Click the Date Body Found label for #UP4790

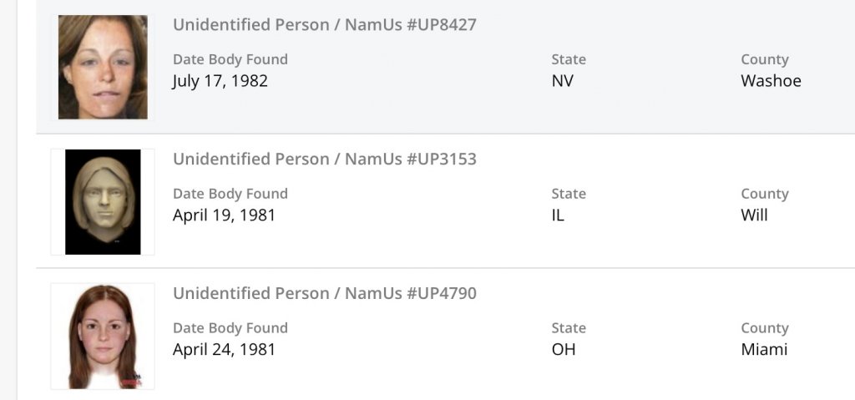click(230, 328)
